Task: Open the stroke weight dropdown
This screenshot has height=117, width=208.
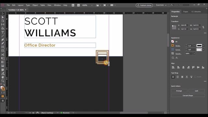Action: point(194,45)
